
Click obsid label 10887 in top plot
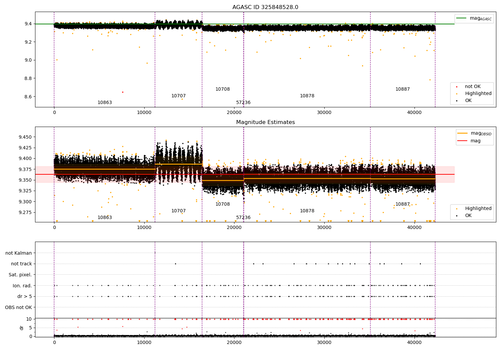(402, 89)
